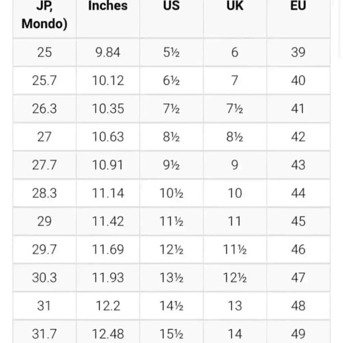Select the UK 8½ cell in the 27 row
This screenshot has height=343, width=343.
[235, 137]
